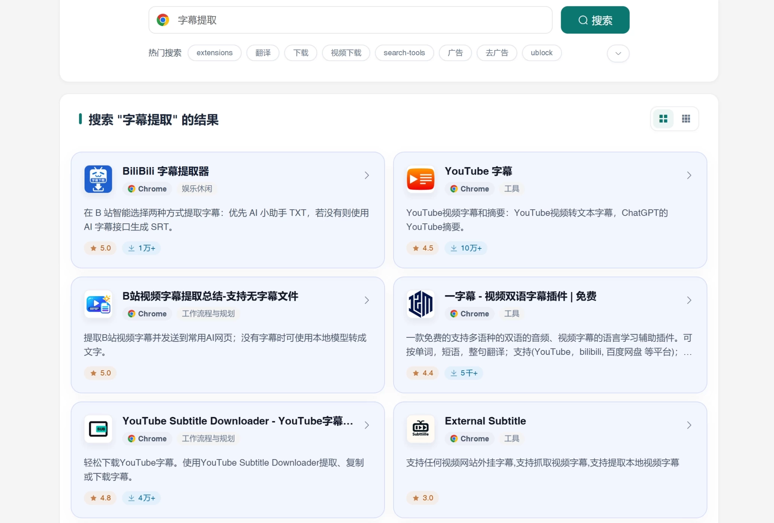Open the BiliBili 字幕提取器 app icon

98,179
